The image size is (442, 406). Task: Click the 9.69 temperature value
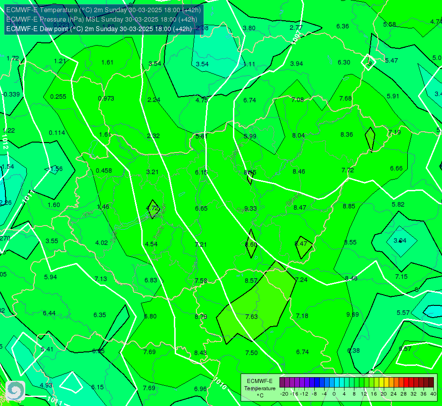[x=352, y=314]
